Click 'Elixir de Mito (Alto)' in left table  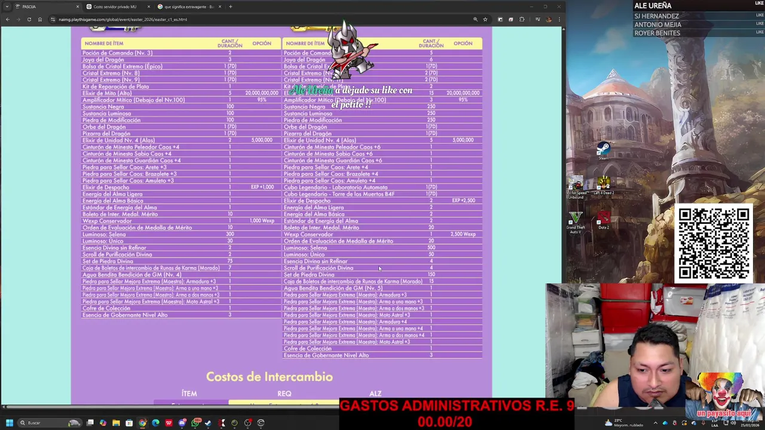[107, 93]
